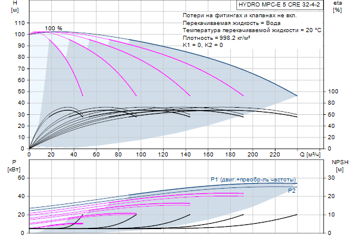Click the 110 tick on H axis

pos(19,23)
